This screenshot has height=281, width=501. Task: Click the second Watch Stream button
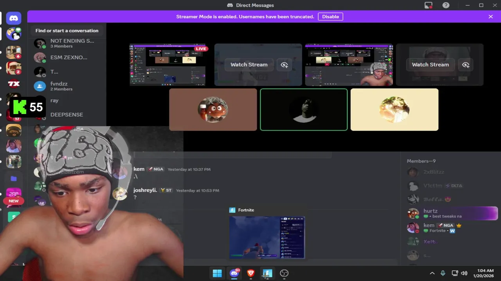tap(430, 65)
